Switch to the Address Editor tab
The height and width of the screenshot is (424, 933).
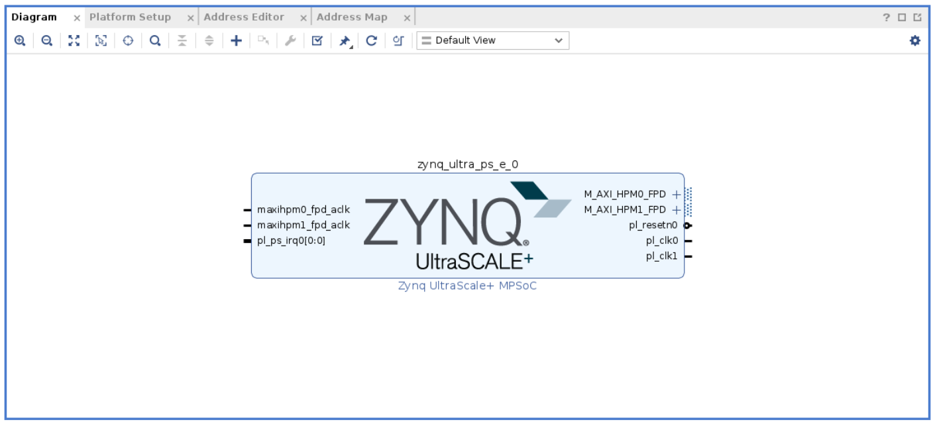tap(244, 17)
